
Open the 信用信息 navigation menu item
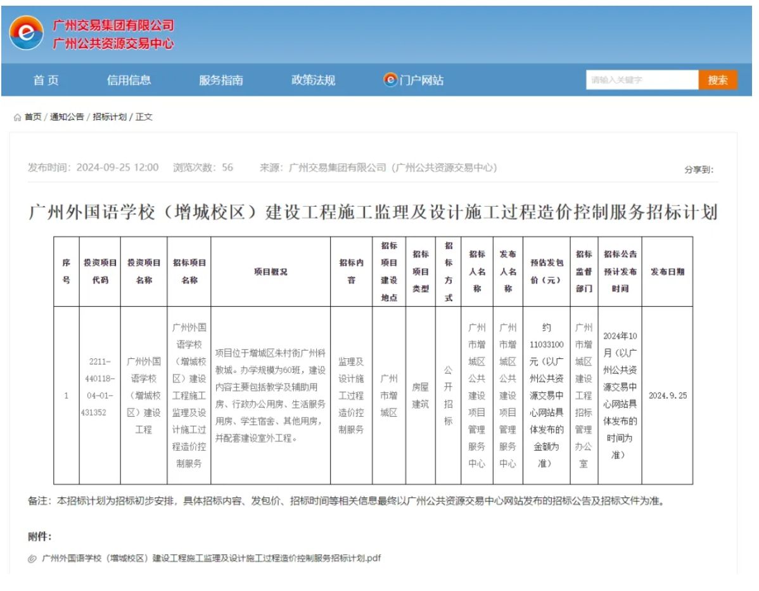tap(129, 80)
